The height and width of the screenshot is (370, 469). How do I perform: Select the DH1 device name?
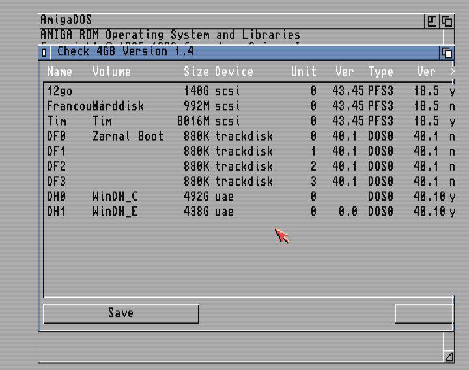tap(56, 212)
